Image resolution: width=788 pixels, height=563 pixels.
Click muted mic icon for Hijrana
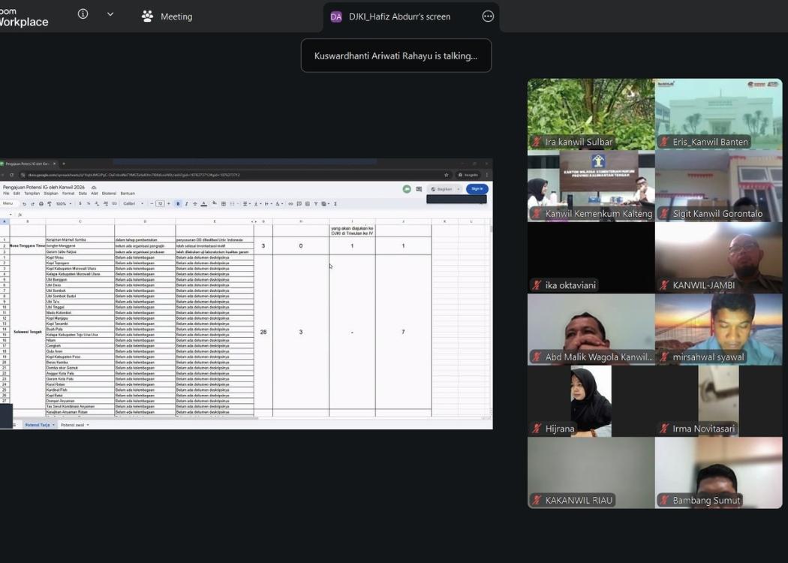click(x=537, y=429)
